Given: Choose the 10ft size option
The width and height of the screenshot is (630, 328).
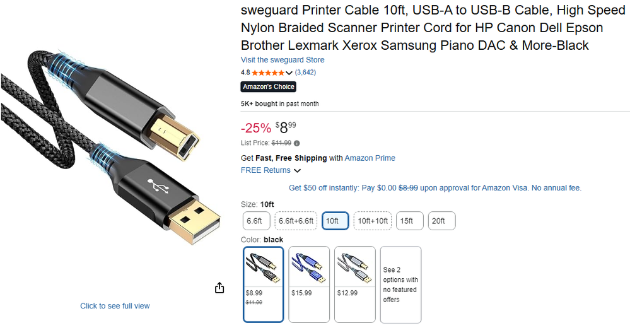Looking at the screenshot, I should pyautogui.click(x=335, y=221).
